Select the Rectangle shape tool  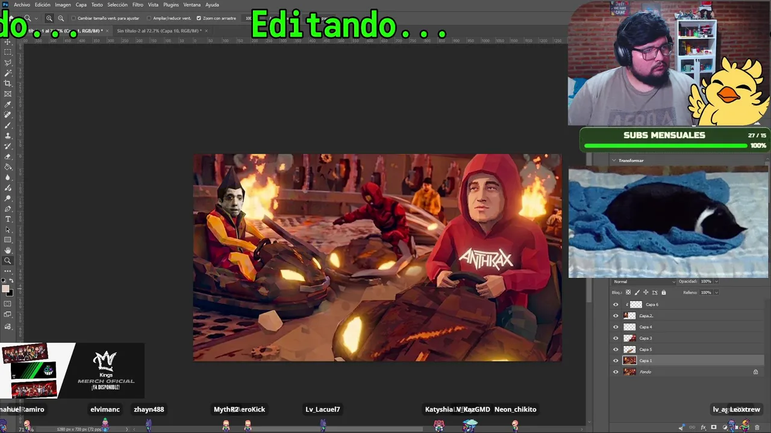8,240
